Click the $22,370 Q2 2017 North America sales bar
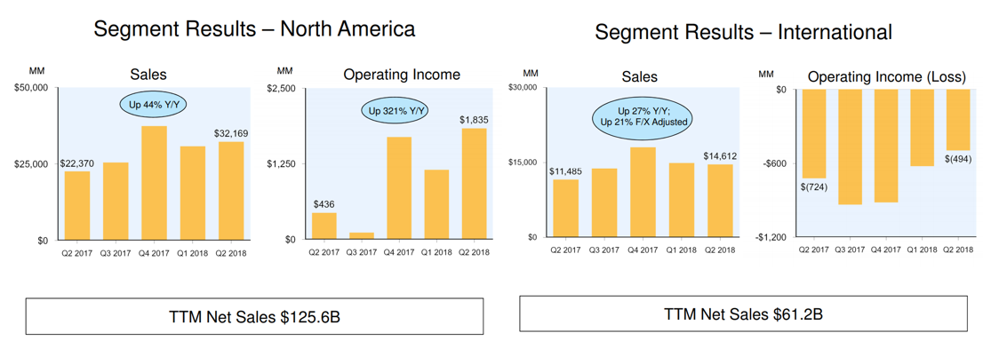The height and width of the screenshot is (341, 983). pos(76,206)
